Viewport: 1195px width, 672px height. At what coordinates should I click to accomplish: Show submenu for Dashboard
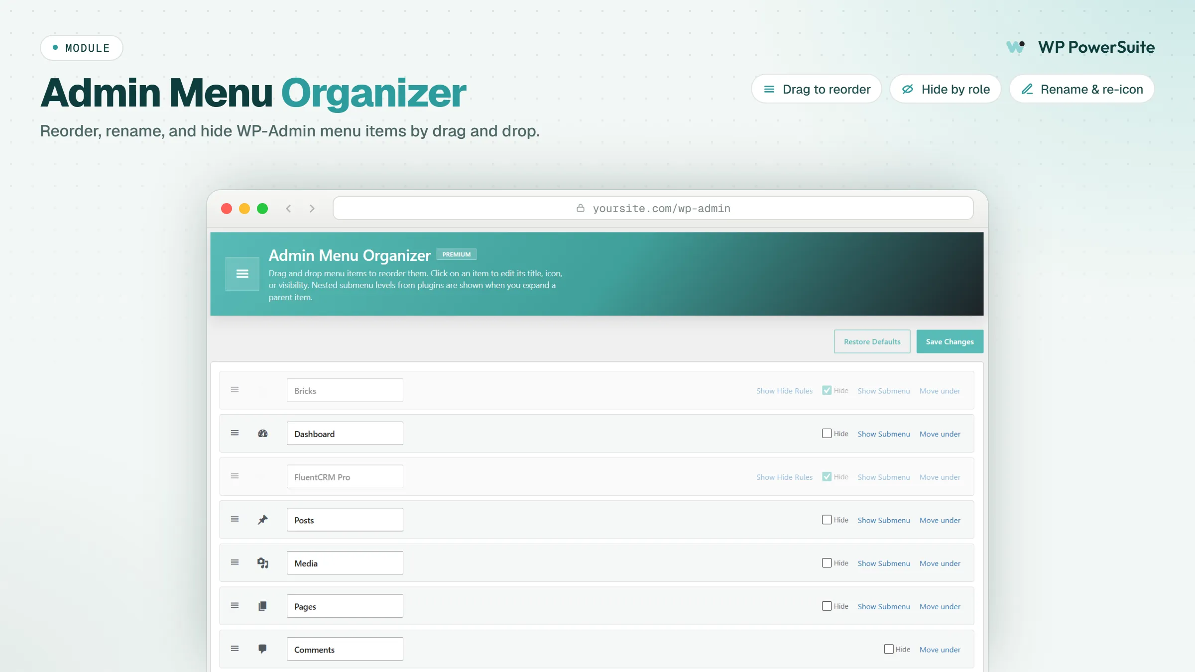pos(884,434)
